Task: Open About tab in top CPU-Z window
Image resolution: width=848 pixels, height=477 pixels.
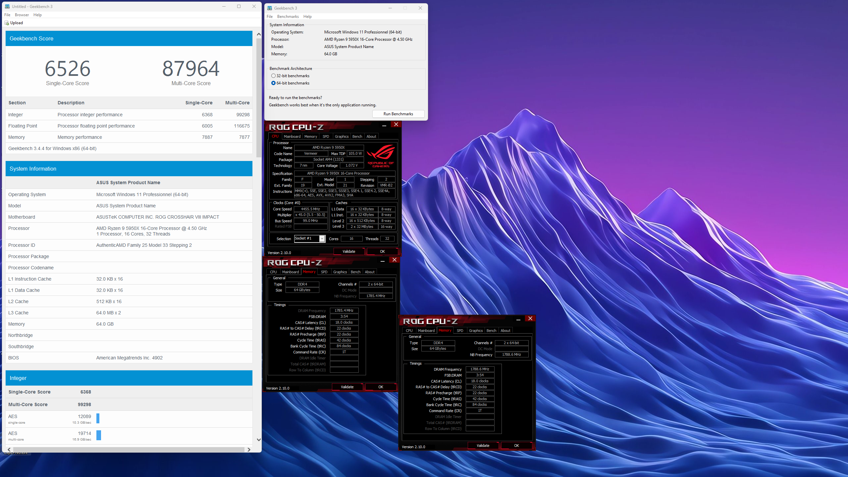Action: coord(371,136)
